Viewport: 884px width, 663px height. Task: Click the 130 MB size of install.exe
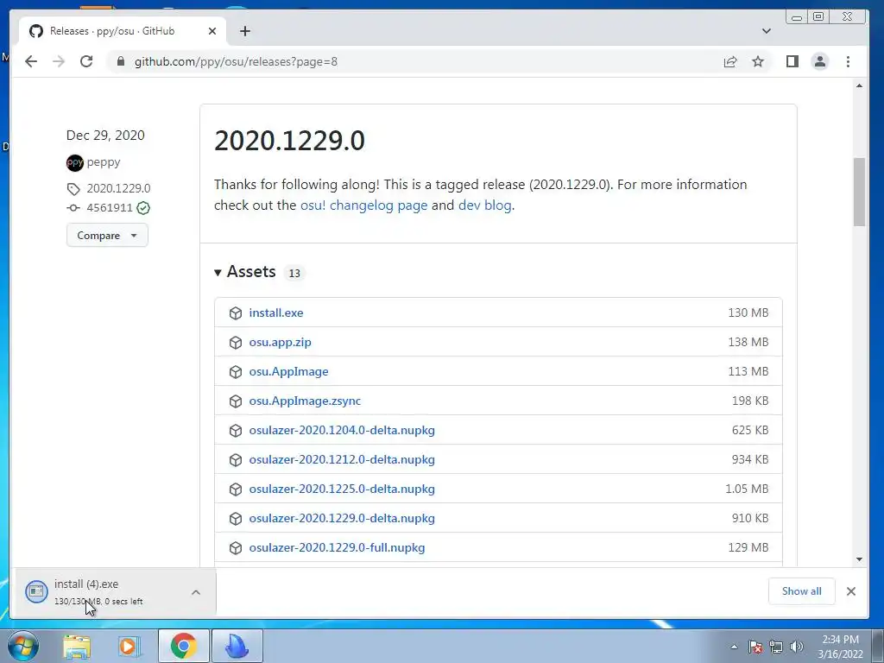(748, 313)
